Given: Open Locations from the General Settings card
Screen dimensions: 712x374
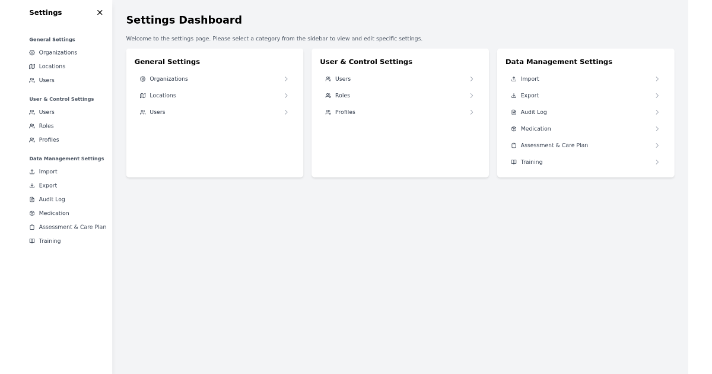Looking at the screenshot, I should (x=163, y=95).
